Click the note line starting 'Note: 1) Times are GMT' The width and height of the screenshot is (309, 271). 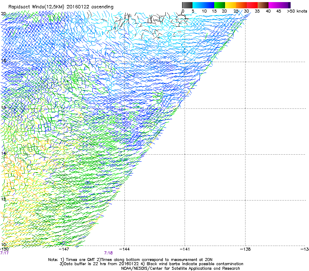click(130, 260)
